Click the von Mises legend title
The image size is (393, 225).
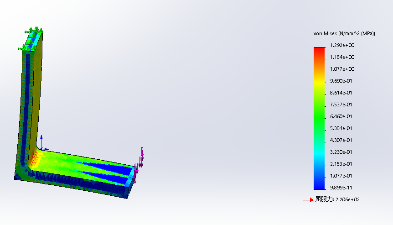[344, 34]
